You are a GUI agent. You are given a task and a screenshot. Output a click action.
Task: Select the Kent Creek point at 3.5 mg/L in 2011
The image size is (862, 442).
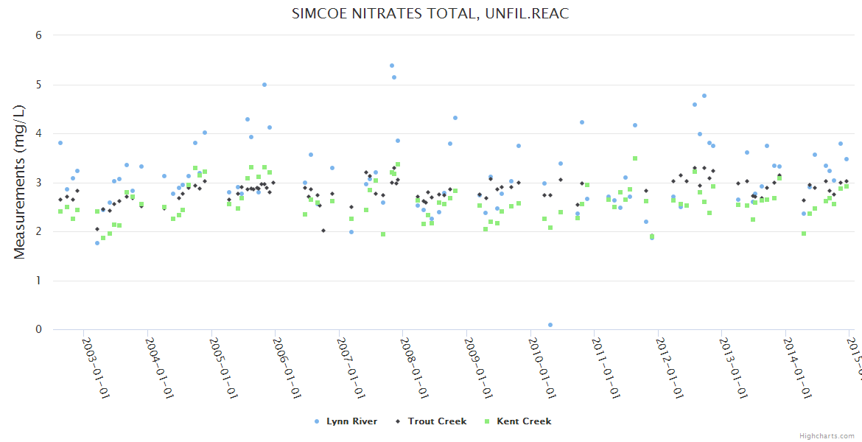pos(635,158)
